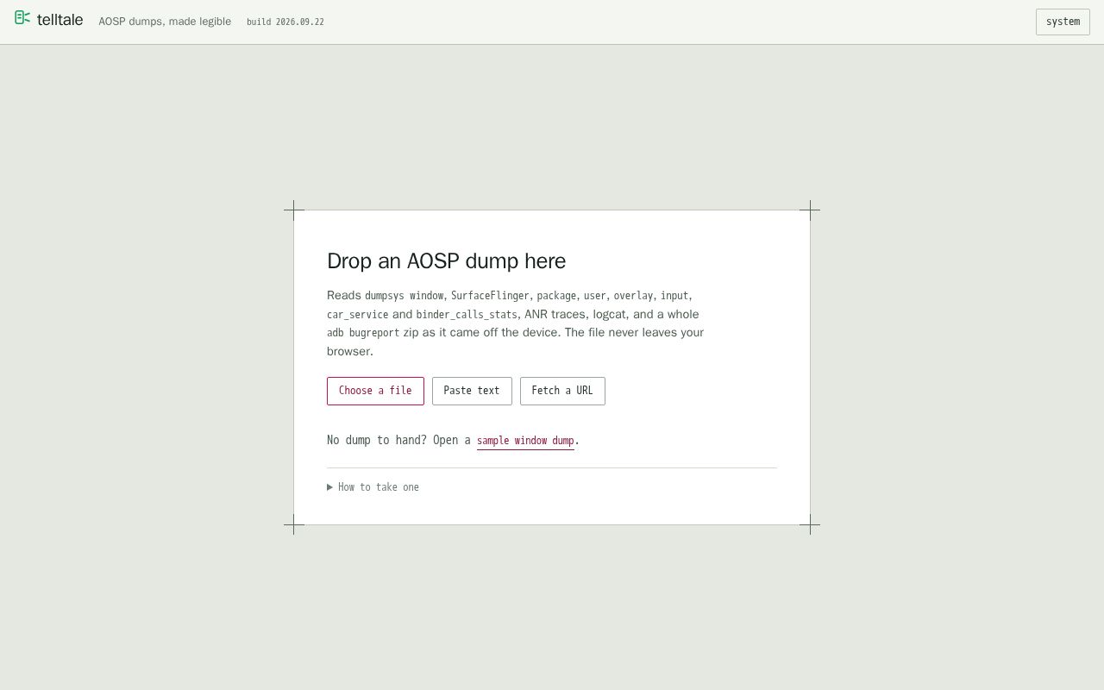
Task: Click the binder_calls_stats code term
Action: tap(467, 315)
